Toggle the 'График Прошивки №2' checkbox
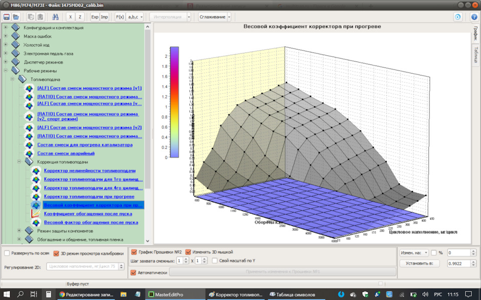The width and height of the screenshot is (481, 300). [134, 252]
